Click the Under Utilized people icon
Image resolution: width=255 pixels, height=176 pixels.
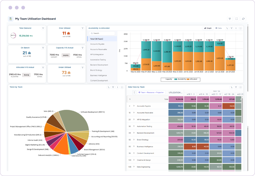pyautogui.click(x=69, y=72)
